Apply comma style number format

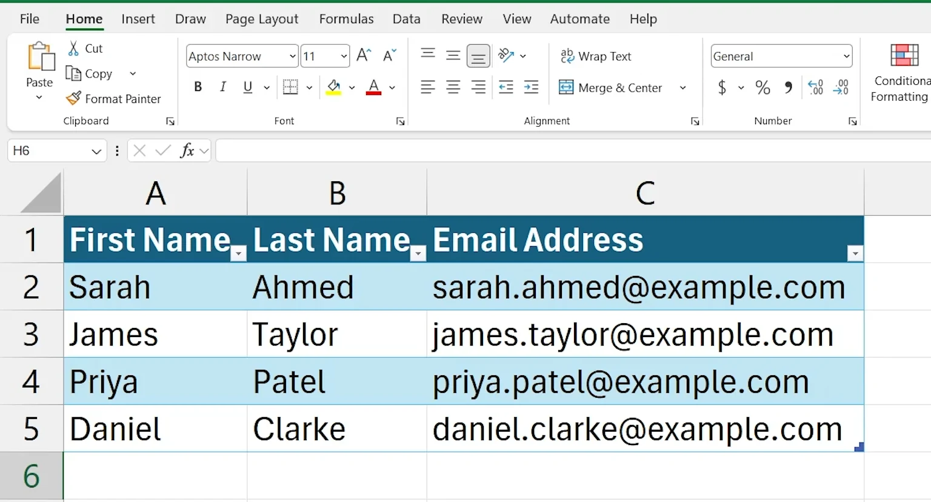click(x=788, y=88)
